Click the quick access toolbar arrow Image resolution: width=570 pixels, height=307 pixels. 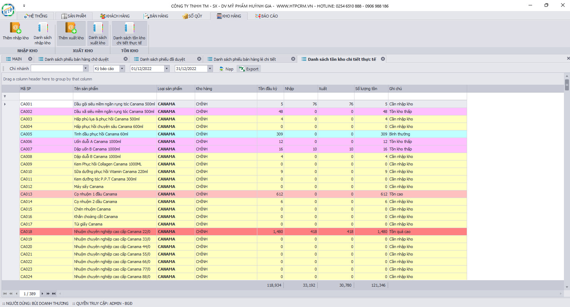coord(24,6)
